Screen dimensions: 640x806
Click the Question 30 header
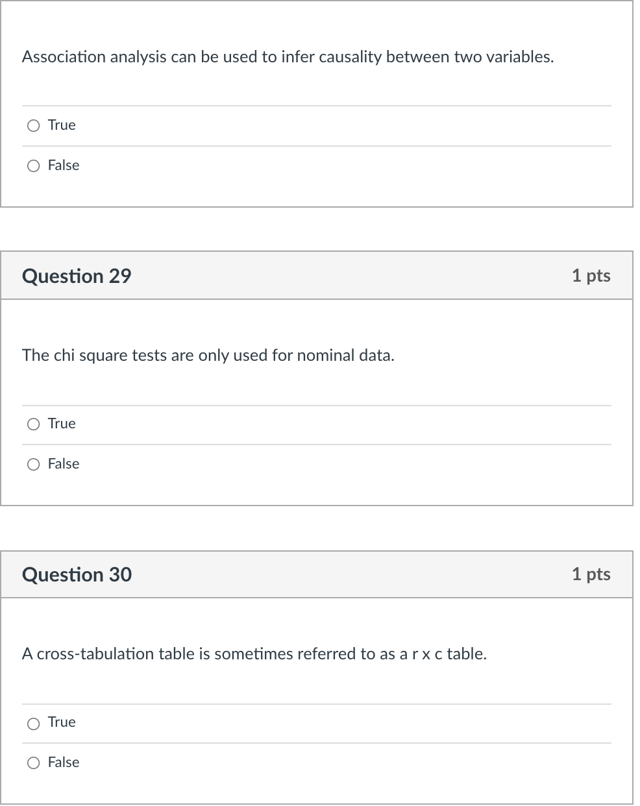pos(77,574)
